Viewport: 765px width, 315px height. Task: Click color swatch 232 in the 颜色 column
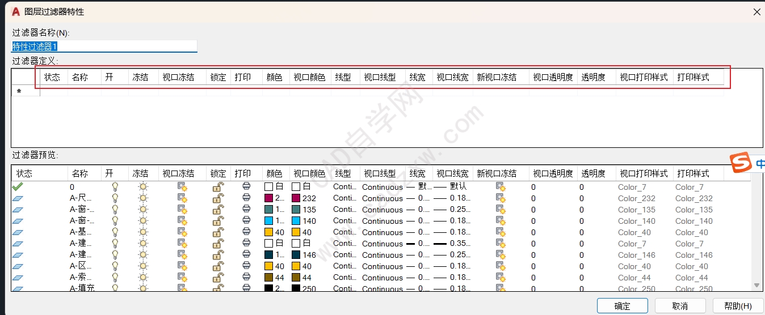tap(269, 198)
